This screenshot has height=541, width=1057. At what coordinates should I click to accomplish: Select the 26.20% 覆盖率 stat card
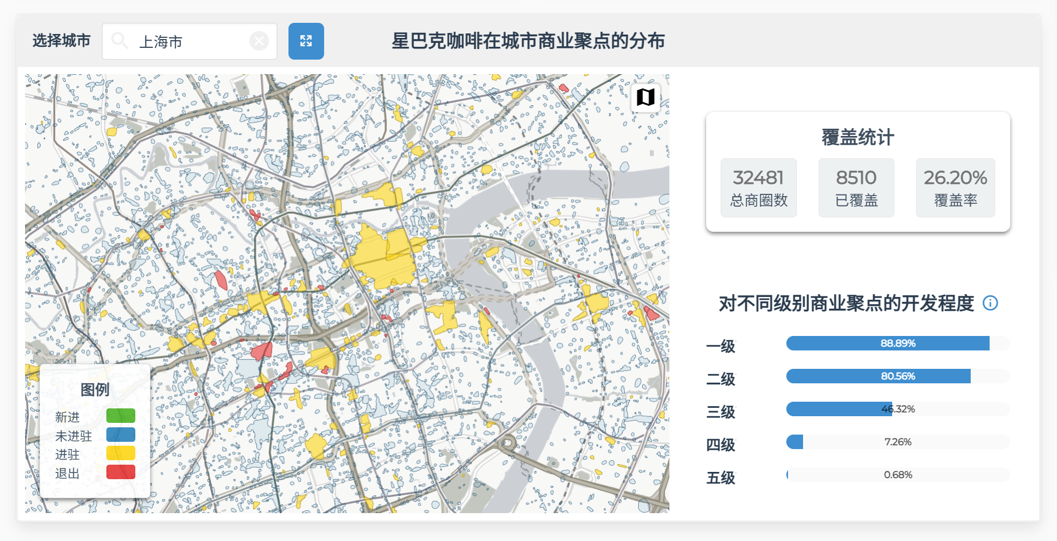click(x=956, y=188)
